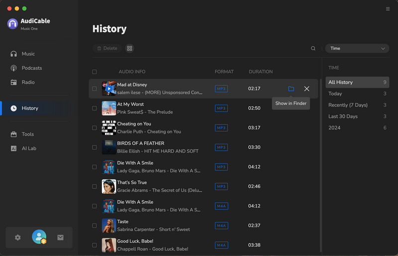Check the Good Luck, Babe! checkbox
398x256 pixels.
pos(95,245)
